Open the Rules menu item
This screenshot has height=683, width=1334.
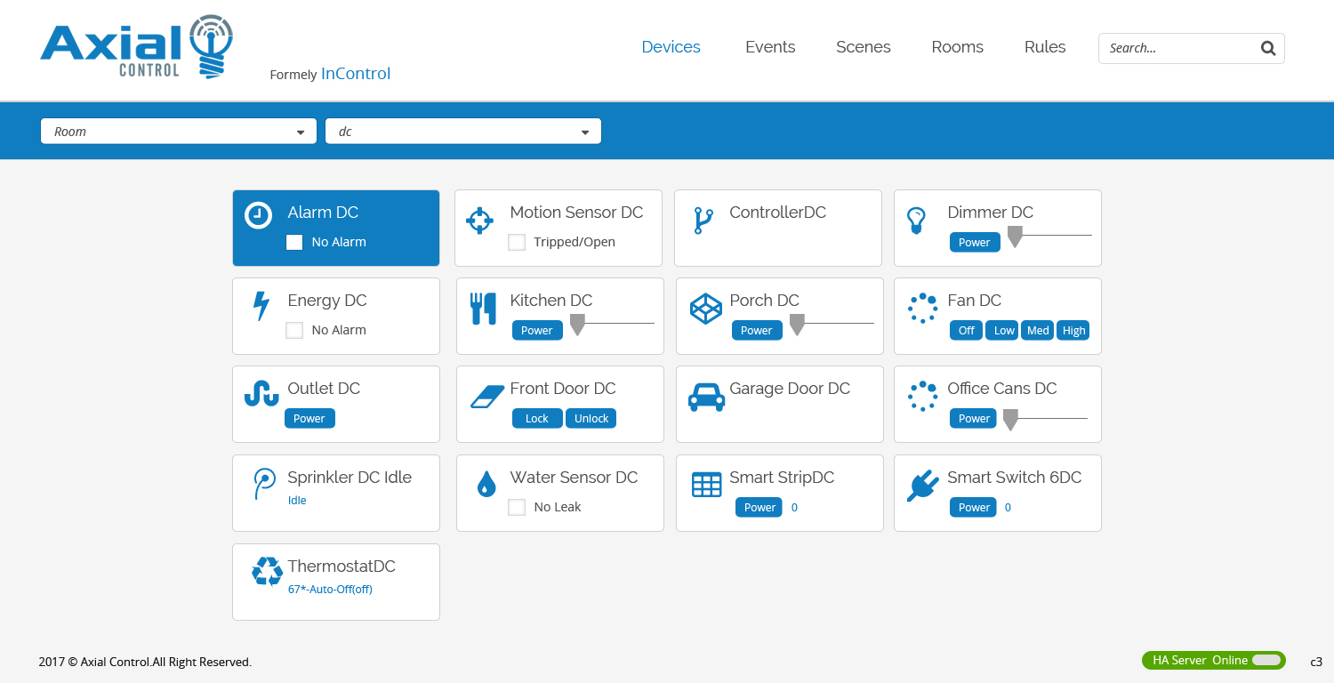coord(1044,47)
